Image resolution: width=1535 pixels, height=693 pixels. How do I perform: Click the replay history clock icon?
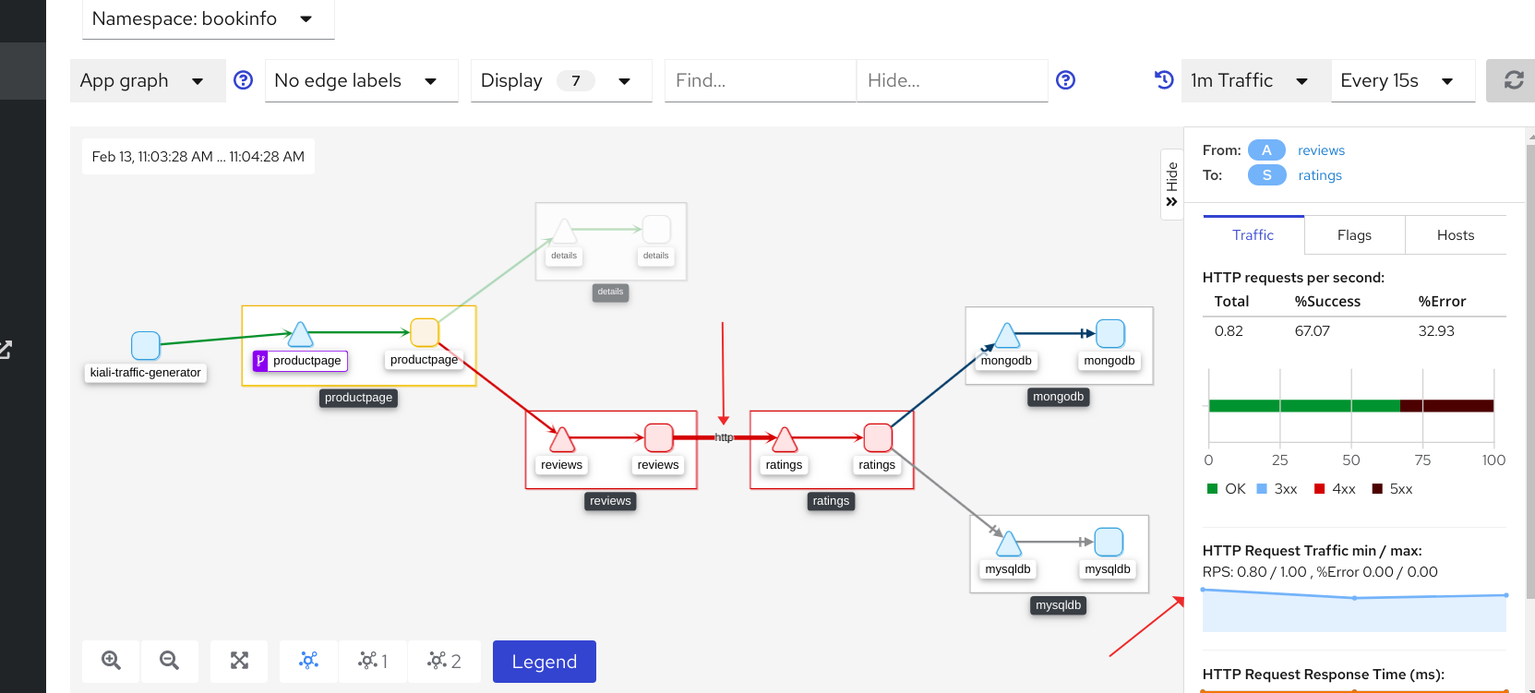[x=1164, y=80]
